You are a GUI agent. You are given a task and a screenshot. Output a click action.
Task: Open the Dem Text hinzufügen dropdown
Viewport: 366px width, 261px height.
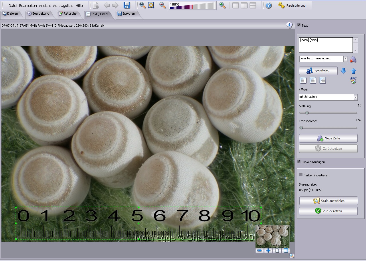pyautogui.click(x=345, y=59)
